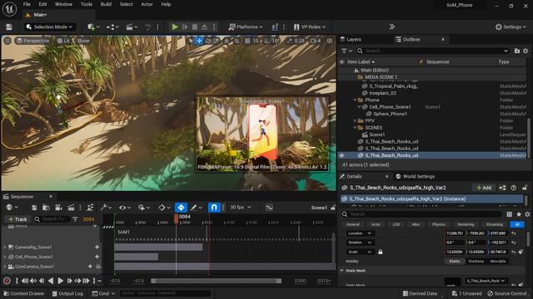Open the Content Drawer

tap(23, 293)
